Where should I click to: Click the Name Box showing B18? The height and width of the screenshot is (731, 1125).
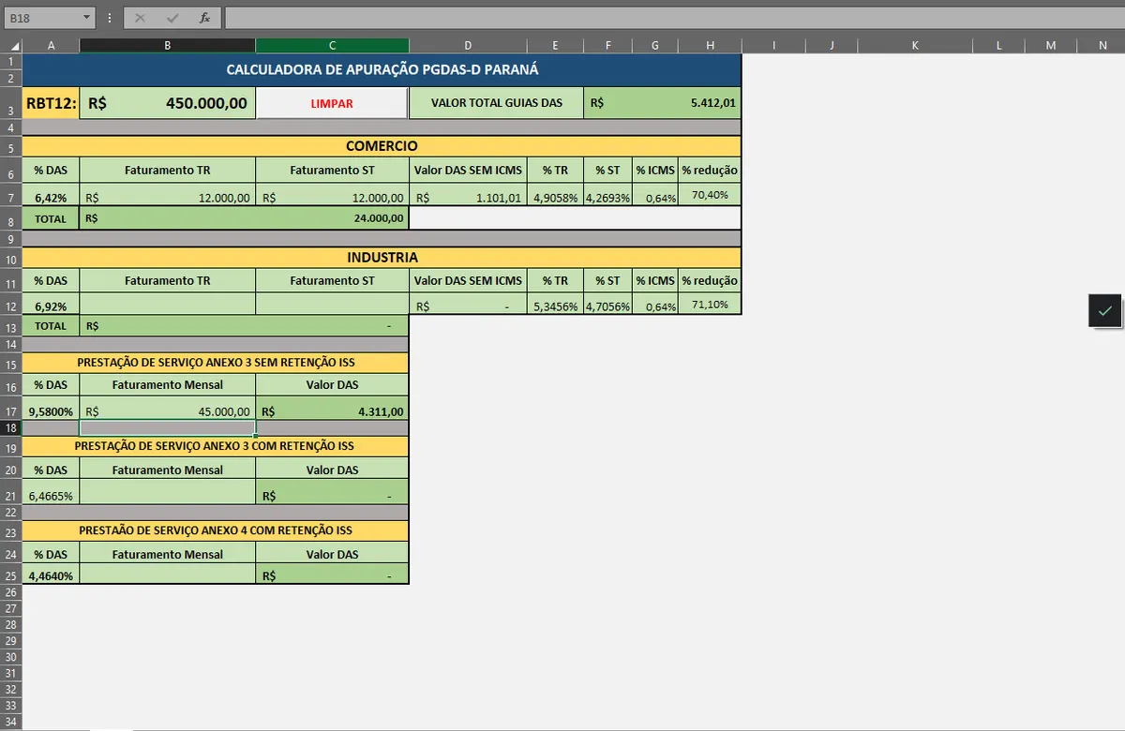(x=42, y=18)
